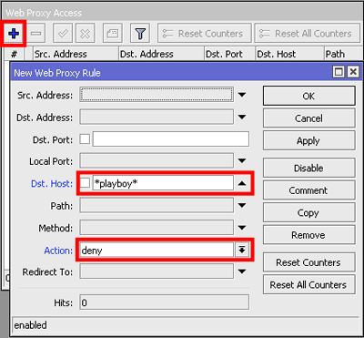Screen dimensions: 364x338
Task: Click the Disable button
Action: pos(308,168)
